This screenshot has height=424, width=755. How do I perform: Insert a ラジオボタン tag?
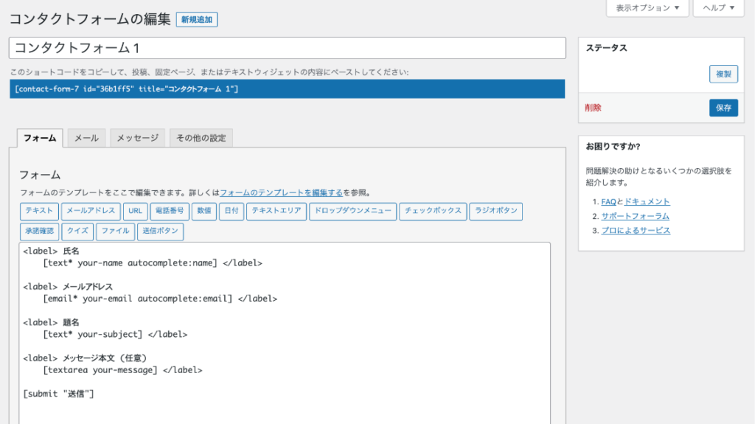(495, 211)
